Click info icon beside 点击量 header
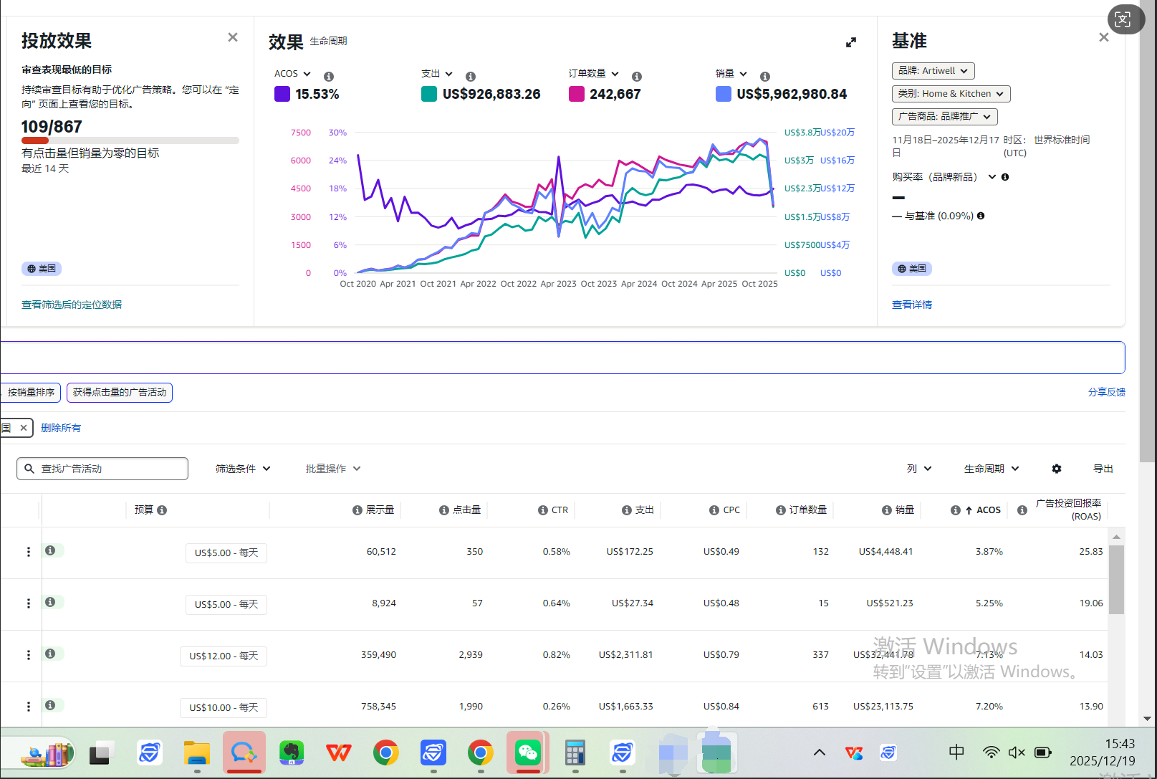 point(443,510)
